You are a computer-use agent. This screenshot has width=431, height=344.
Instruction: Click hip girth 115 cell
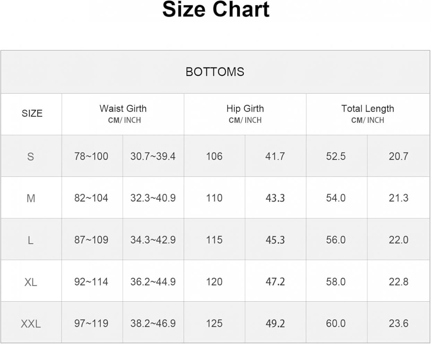(215, 240)
